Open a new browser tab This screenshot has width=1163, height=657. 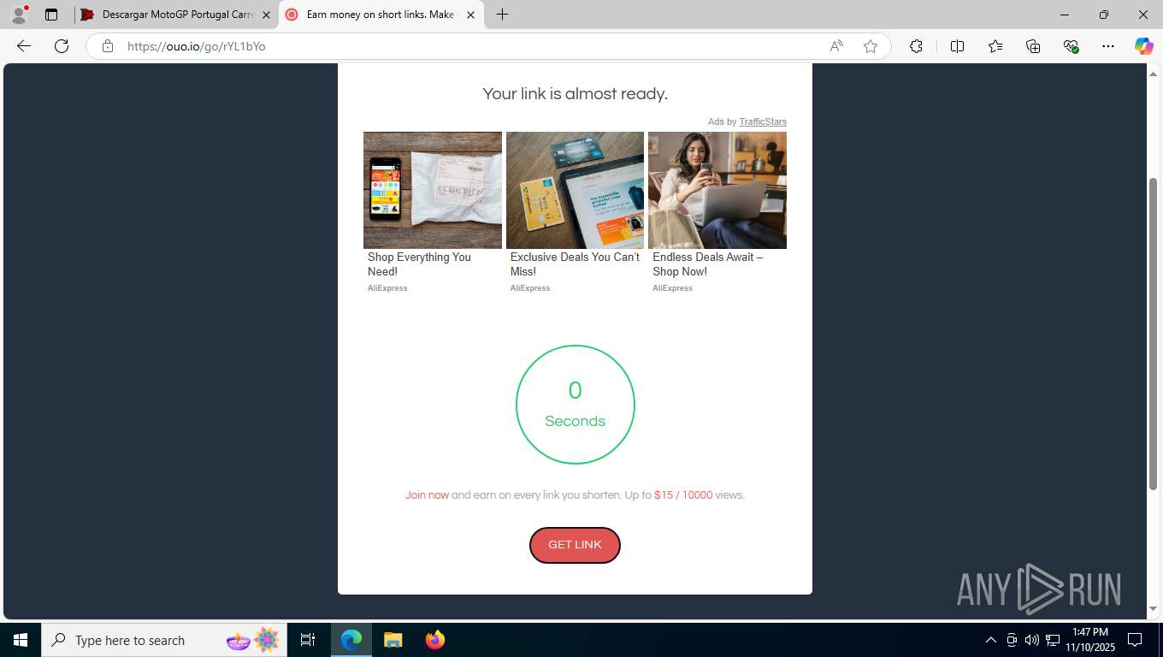[503, 15]
